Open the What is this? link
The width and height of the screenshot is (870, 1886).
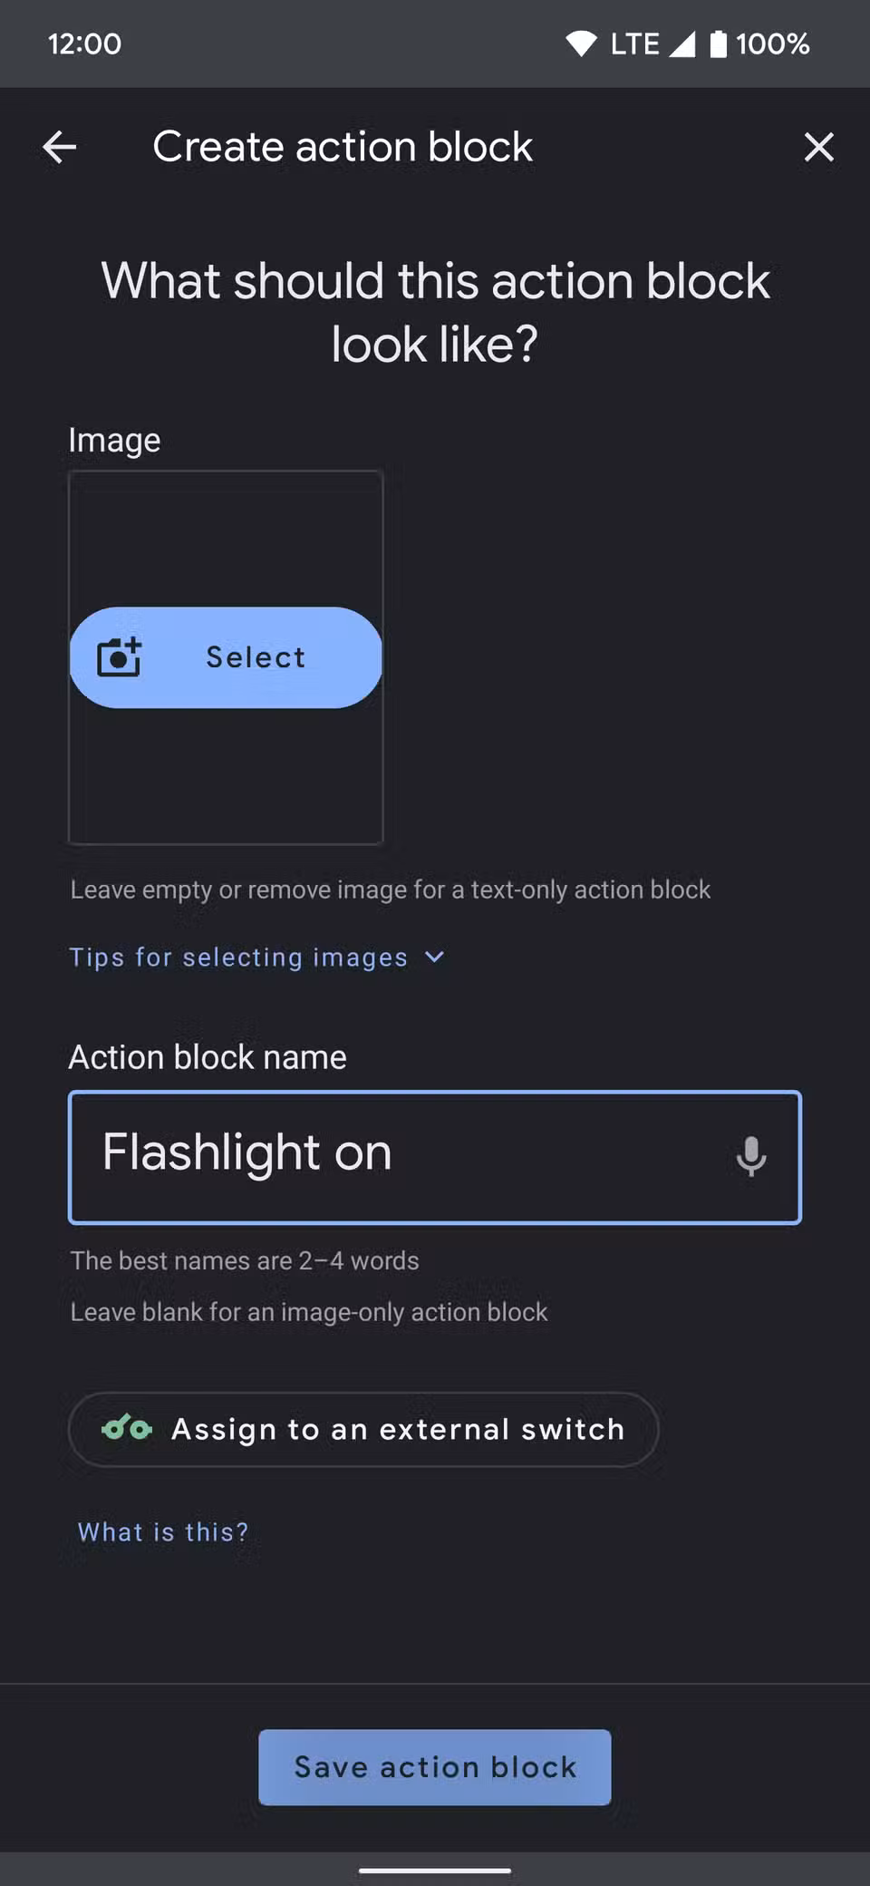(162, 1531)
